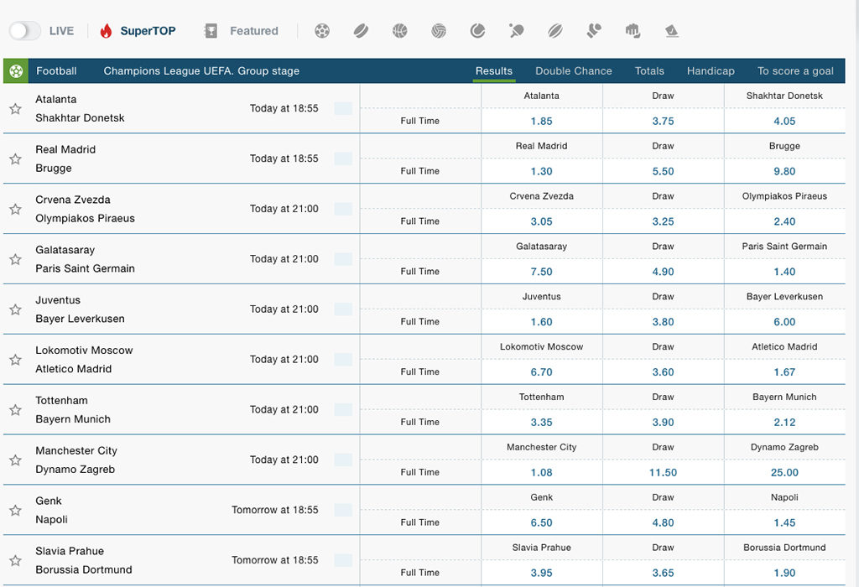Viewport: 859px width, 587px height.
Task: Select the ice hockey puck icon
Action: (x=361, y=31)
